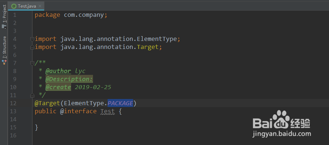
Task: Click the closing brace on line 15
Action: (36, 127)
